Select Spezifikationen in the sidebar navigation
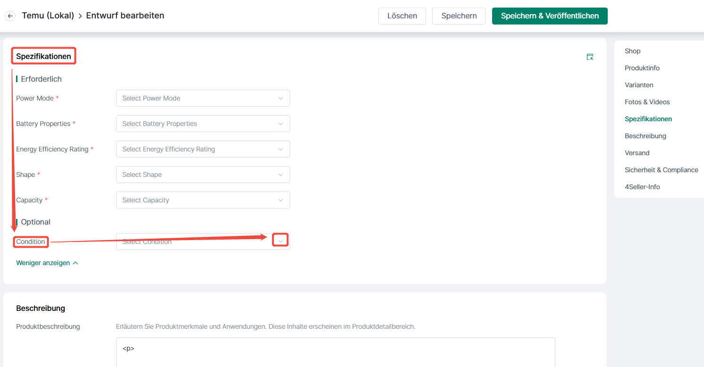 (x=648, y=119)
